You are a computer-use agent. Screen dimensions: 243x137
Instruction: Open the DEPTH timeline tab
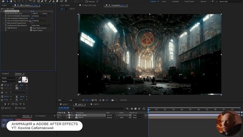[x=96, y=104]
